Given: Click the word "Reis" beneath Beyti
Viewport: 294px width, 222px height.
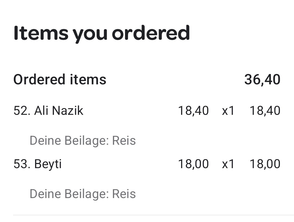Looking at the screenshot, I should click(124, 194).
